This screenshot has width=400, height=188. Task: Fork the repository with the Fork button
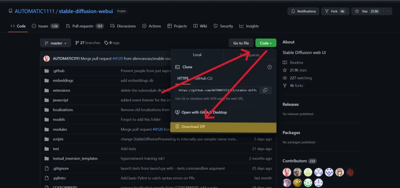click(x=335, y=11)
